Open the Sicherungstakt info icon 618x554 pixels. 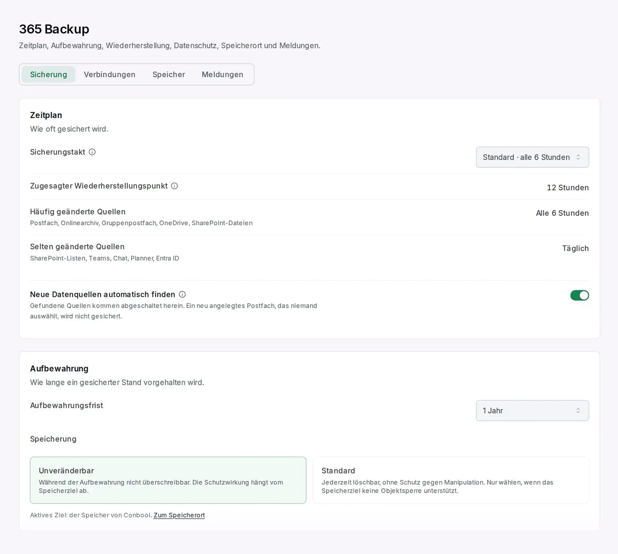click(92, 152)
